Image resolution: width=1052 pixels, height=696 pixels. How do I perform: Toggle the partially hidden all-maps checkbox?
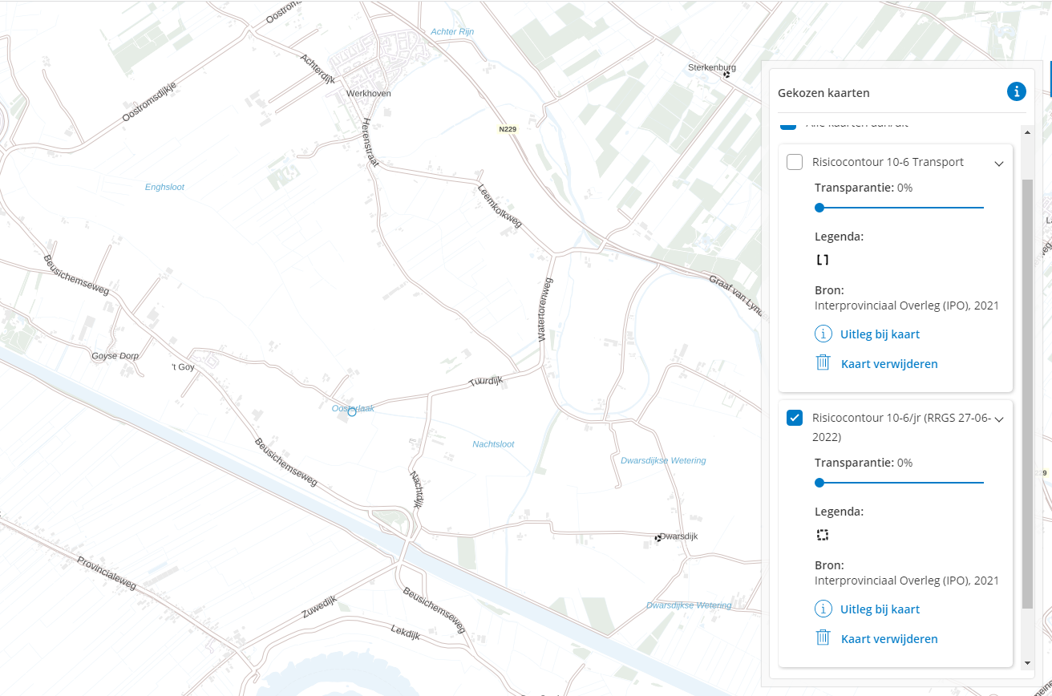788,125
